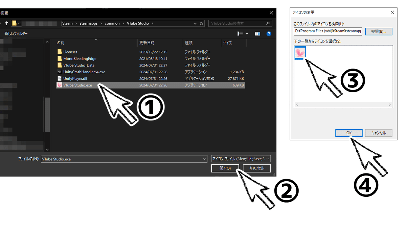The image size is (406, 240).
Task: Click the アプリケーション拡張 type cell
Action: [200, 78]
